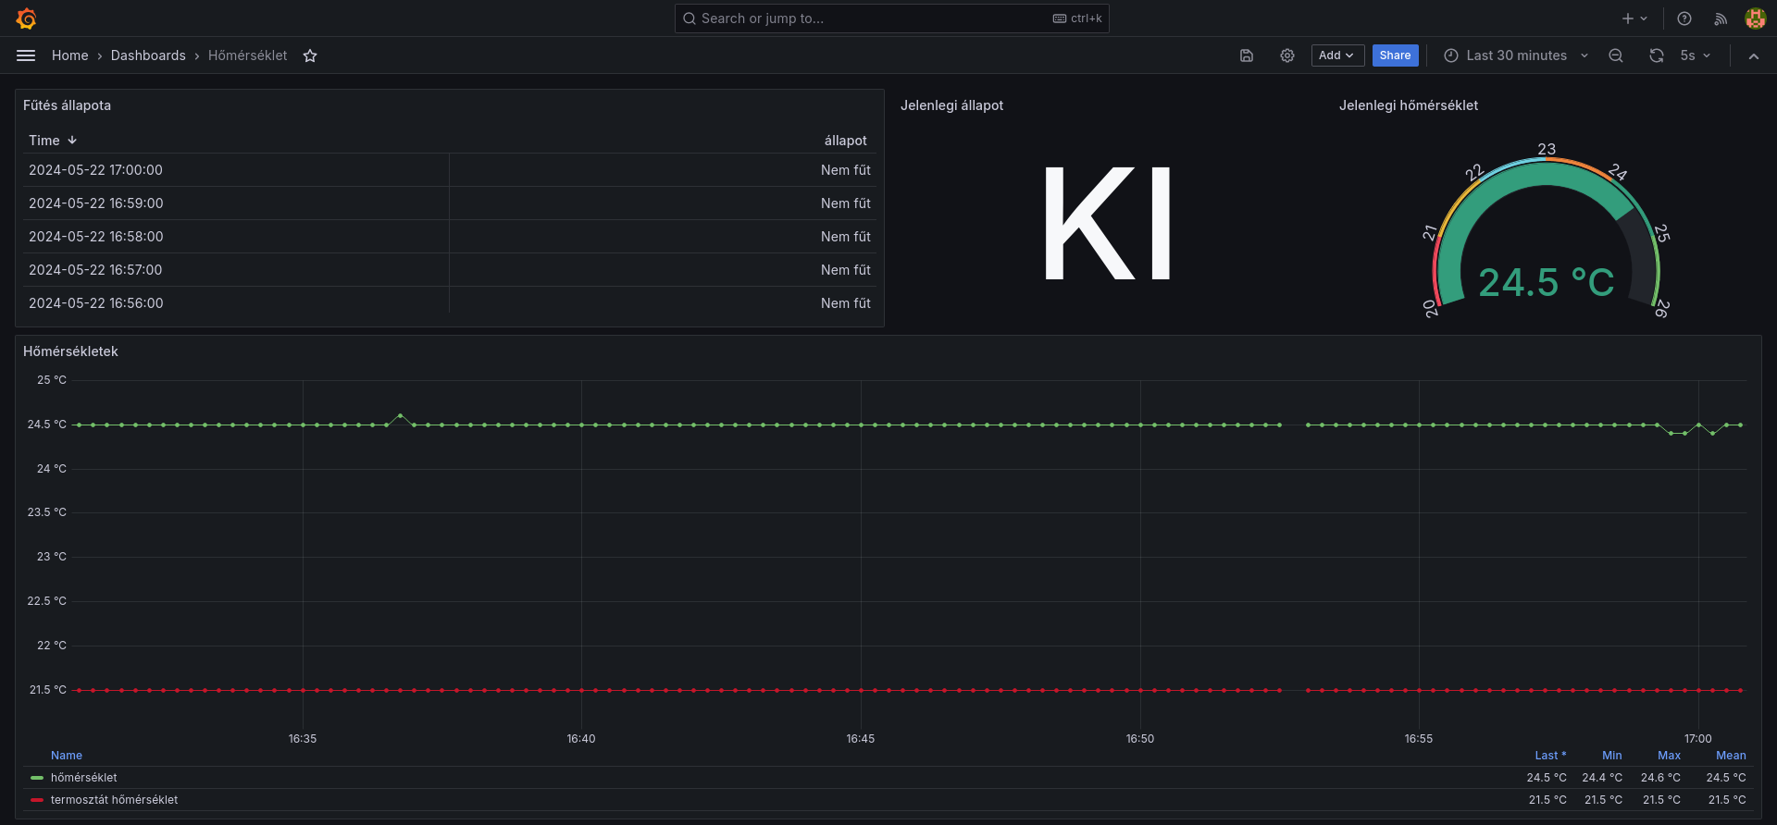
Task: Click the Hőmérséklet breadcrumb
Action: [247, 55]
